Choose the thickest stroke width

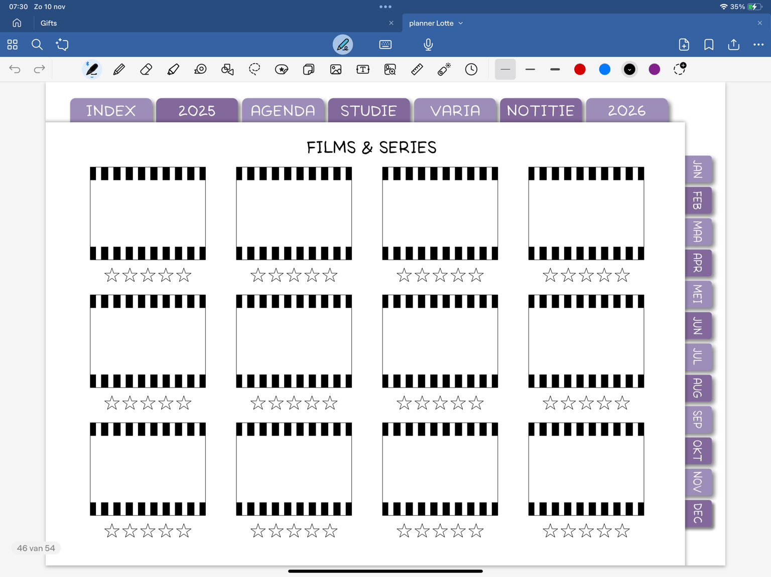click(555, 69)
